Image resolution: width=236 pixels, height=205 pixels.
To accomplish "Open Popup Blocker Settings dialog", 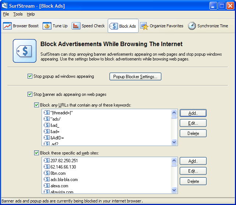I will coord(135,77).
